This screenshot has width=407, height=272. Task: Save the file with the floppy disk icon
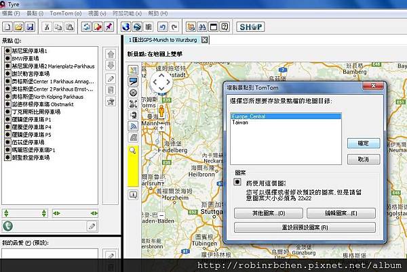click(30, 26)
